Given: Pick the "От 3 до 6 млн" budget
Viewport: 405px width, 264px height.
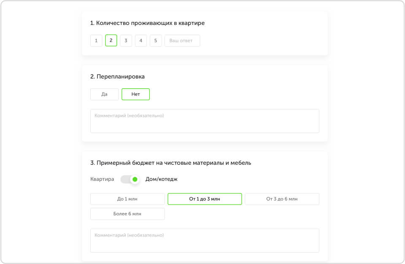Looking at the screenshot, I should pos(282,199).
